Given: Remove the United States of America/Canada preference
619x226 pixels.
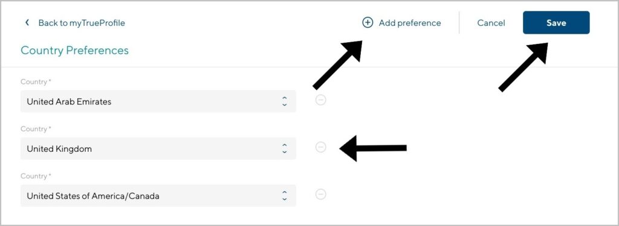Looking at the screenshot, I should click(321, 194).
